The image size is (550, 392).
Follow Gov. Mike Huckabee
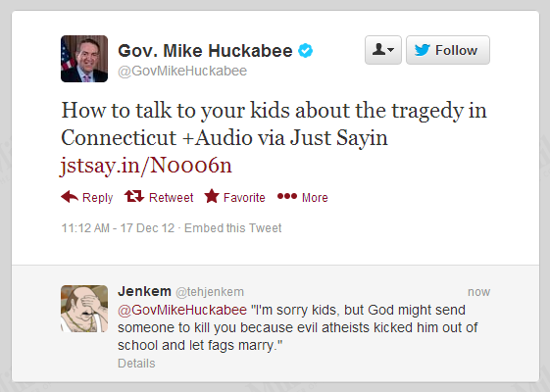coord(448,50)
